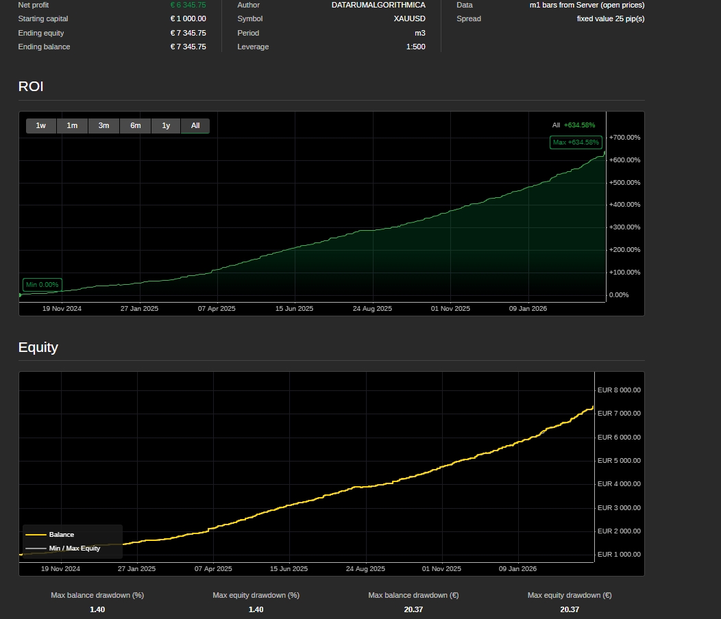The image size is (721, 619).
Task: Toggle the Balance series label in legend
Action: [x=62, y=535]
